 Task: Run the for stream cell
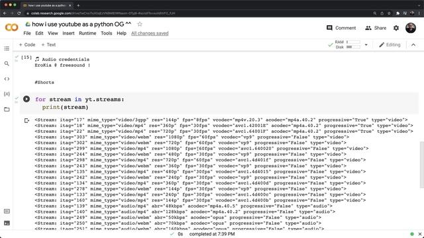click(x=26, y=99)
